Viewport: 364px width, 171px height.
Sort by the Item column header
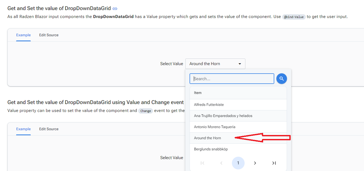pyautogui.click(x=238, y=93)
